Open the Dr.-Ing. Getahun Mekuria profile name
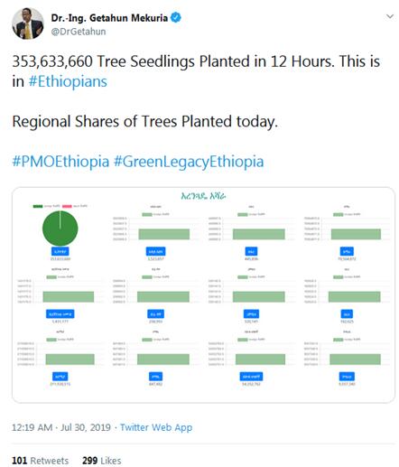The height and width of the screenshot is (467, 399). [109, 18]
